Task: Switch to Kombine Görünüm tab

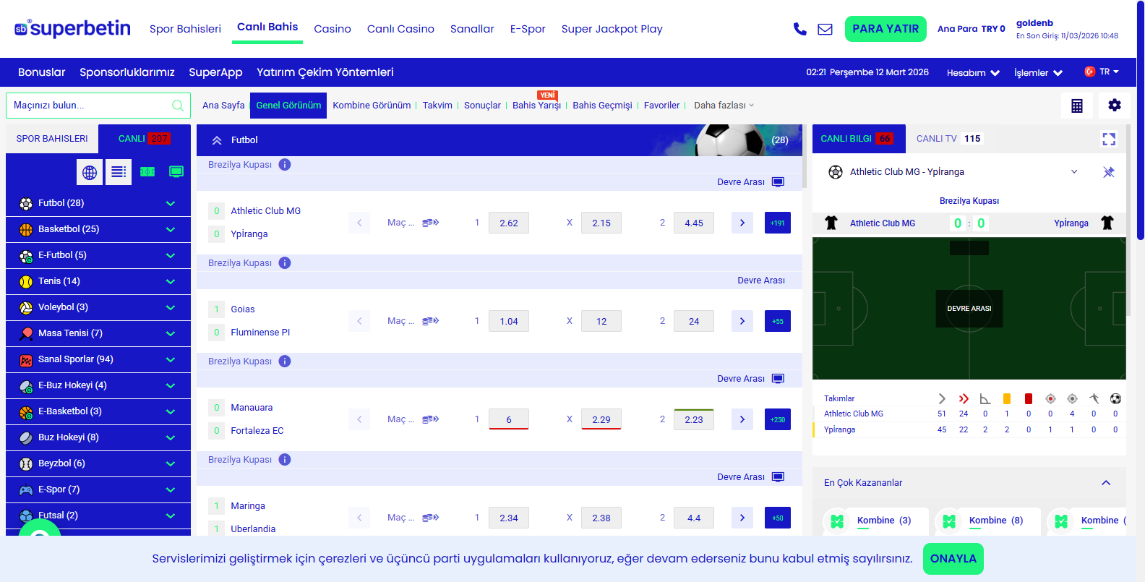Action: click(x=372, y=106)
